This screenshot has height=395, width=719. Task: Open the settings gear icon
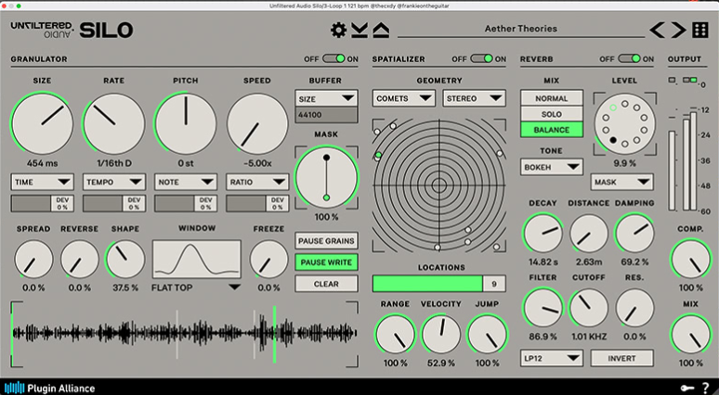[338, 30]
